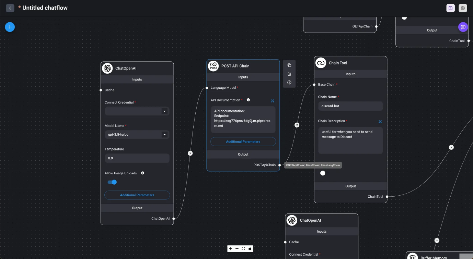Open the Model Name gpt-3.5-turbo dropdown
Screen dimensions: 473x259
tap(137, 135)
